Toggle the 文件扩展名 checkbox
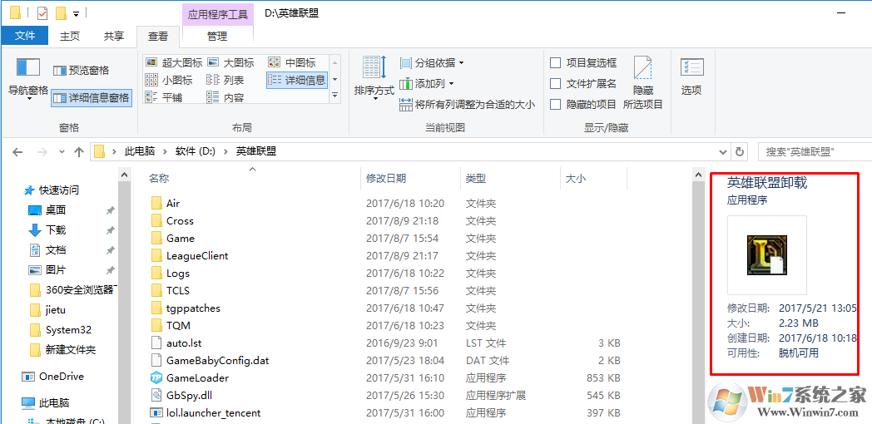The width and height of the screenshot is (872, 424). [x=556, y=84]
